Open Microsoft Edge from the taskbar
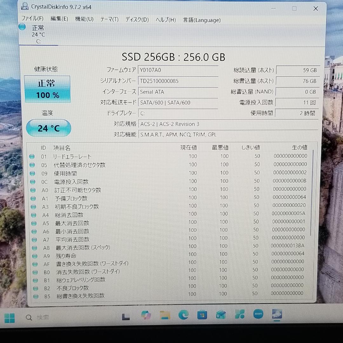The image size is (343, 343). coord(183,315)
